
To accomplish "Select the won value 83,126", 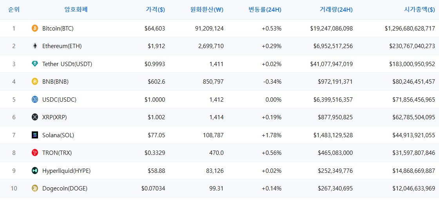I will 215,171.
